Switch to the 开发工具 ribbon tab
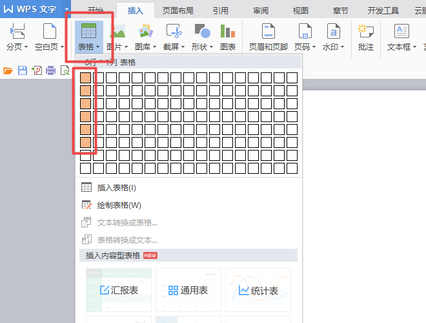The image size is (426, 323). click(383, 11)
